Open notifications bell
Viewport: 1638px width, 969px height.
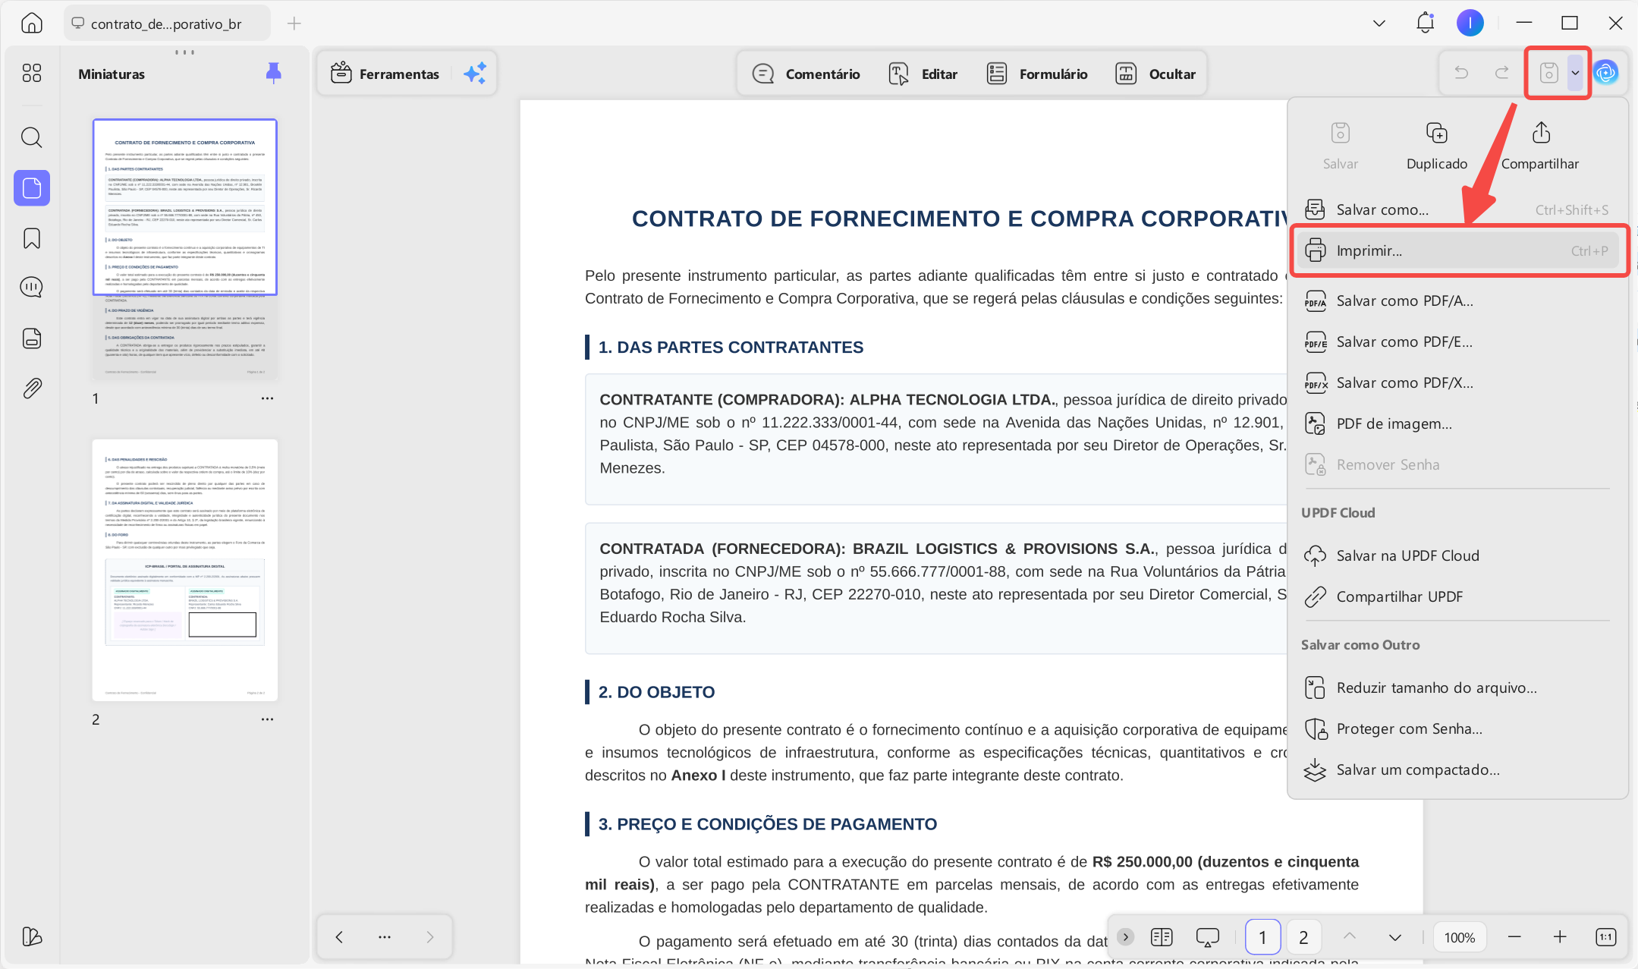point(1426,23)
